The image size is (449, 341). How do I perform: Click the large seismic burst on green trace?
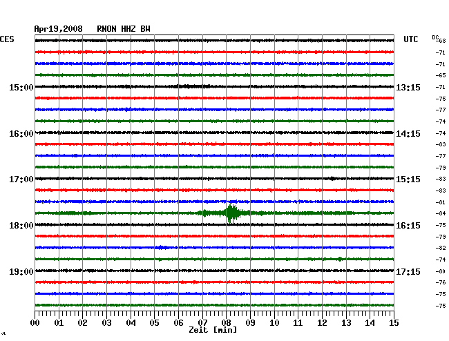232,213
